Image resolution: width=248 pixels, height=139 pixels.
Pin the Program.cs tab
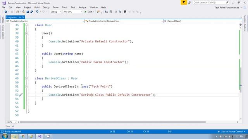coord(20,17)
